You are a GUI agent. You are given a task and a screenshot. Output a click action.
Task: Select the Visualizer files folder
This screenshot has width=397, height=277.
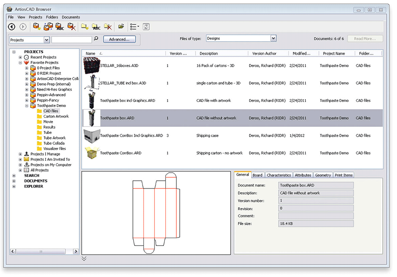54,149
